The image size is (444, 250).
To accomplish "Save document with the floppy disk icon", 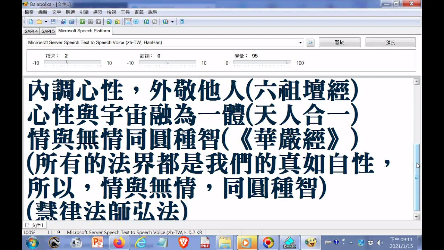I will 53,22.
